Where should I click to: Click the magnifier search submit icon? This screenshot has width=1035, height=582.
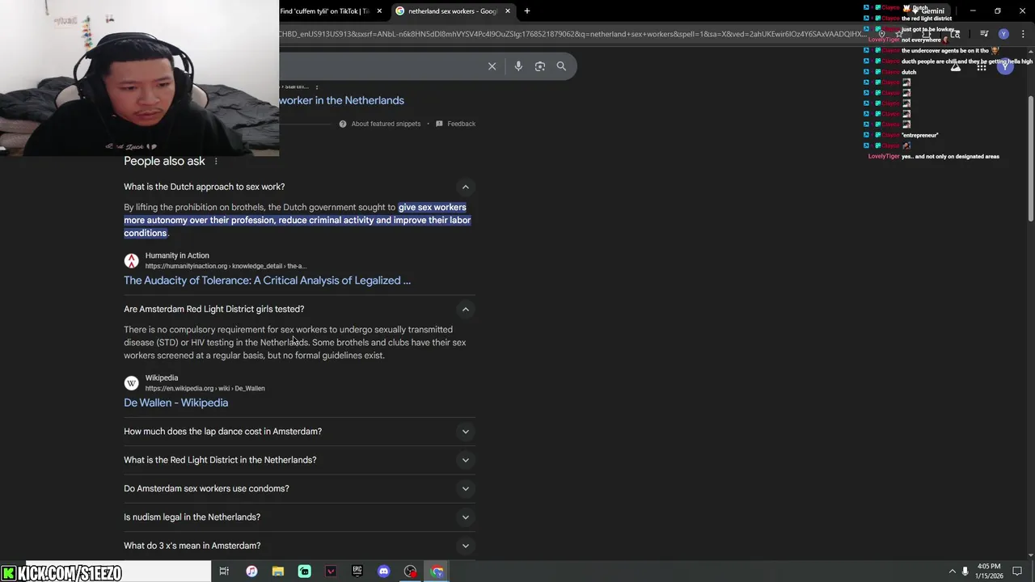(x=561, y=66)
